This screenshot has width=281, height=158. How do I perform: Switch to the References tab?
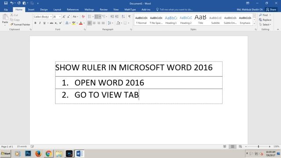click(x=73, y=10)
